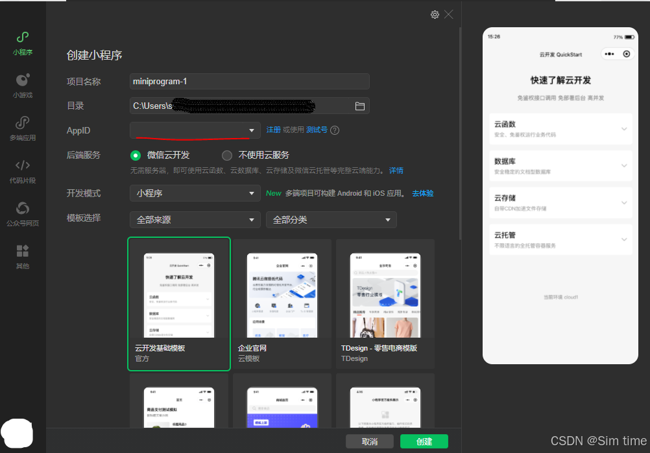The image size is (650, 453).
Task: Open phone preview capsule menu dots
Action: pos(609,54)
